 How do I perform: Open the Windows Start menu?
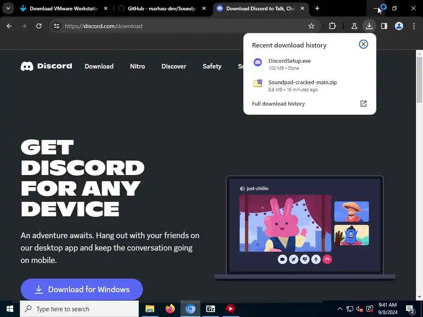pos(10,309)
